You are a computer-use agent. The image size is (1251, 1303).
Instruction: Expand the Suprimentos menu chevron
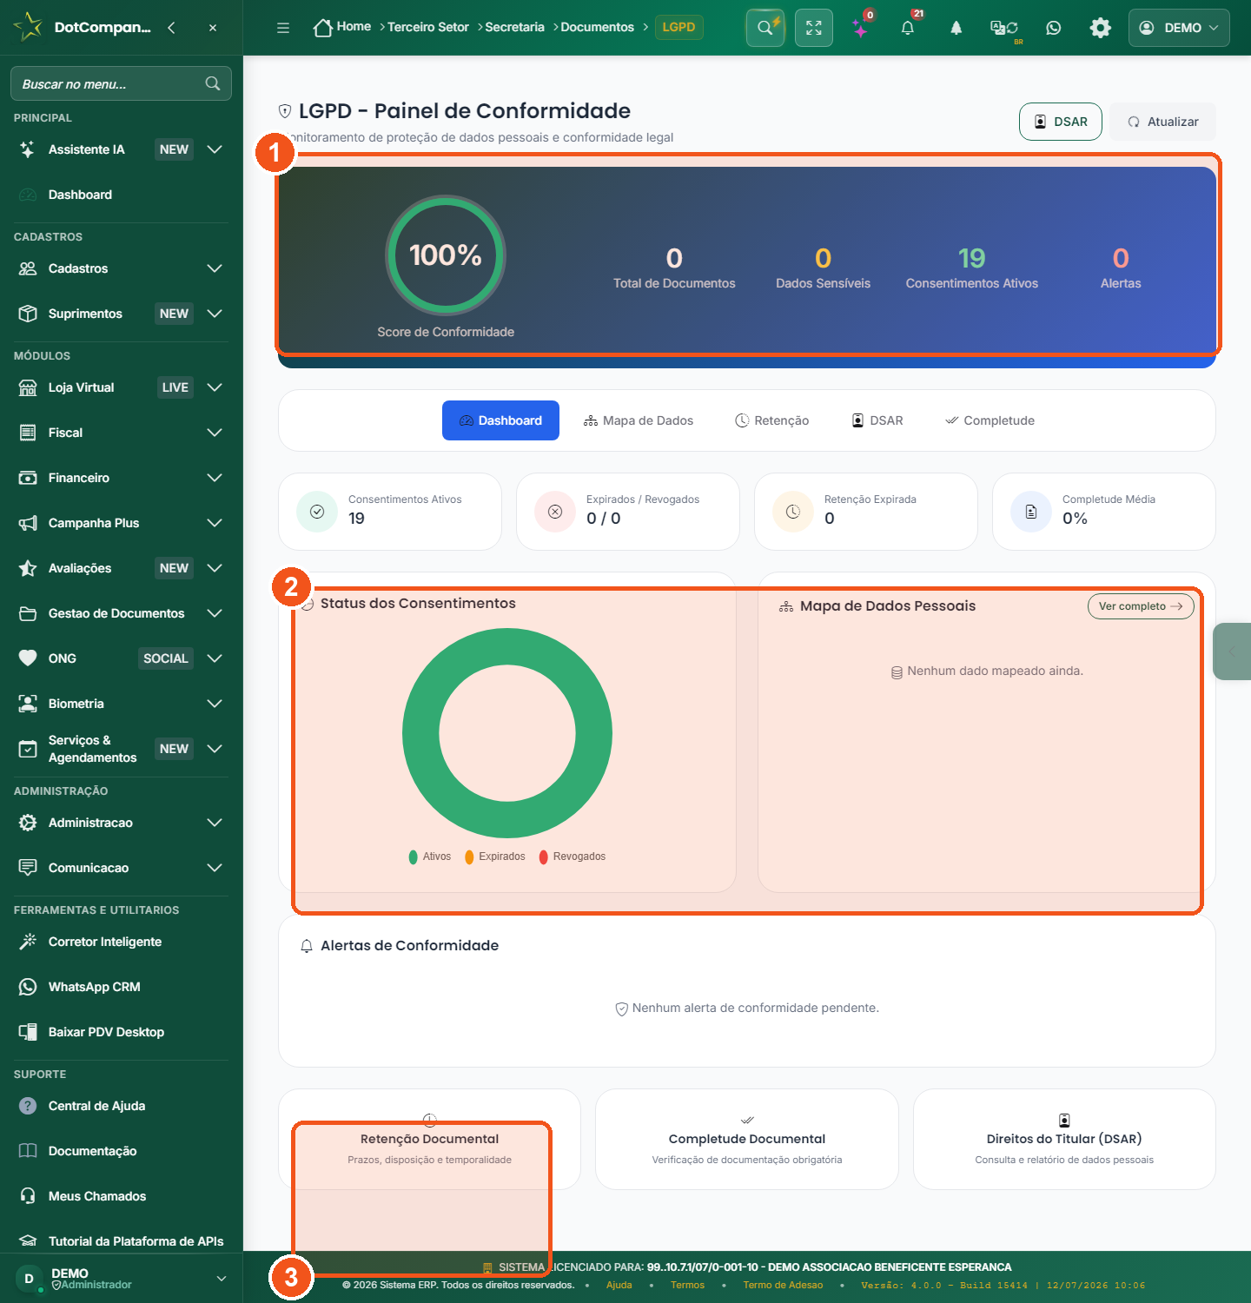(215, 314)
